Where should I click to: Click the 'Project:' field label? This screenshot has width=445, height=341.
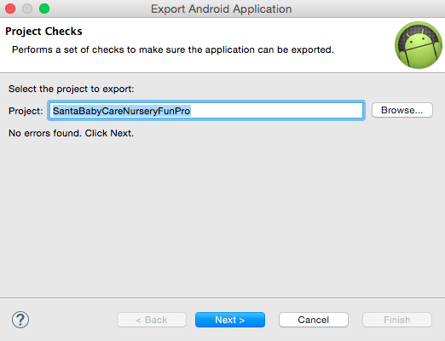26,111
